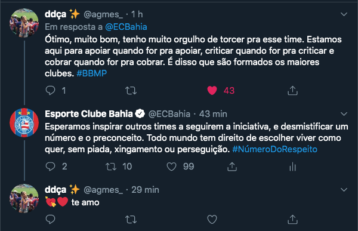358x231 pixels.
Task: Unlike the tweet with 43 likes
Action: pyautogui.click(x=212, y=91)
